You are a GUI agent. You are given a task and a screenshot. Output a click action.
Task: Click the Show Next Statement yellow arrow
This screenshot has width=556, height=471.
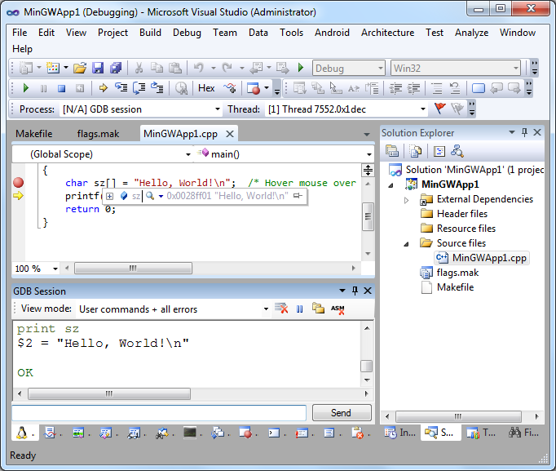[104, 87]
